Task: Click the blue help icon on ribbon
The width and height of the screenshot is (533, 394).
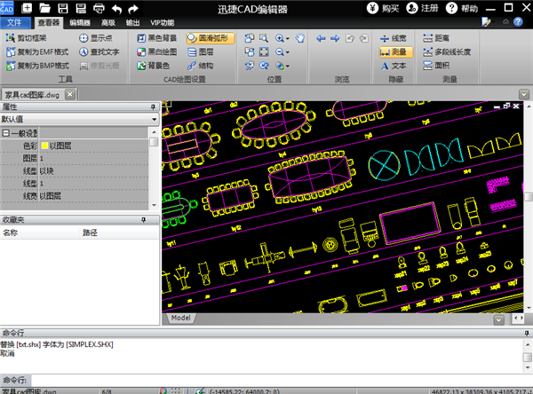Action: pyautogui.click(x=518, y=21)
